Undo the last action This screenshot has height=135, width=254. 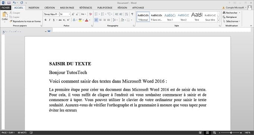(14, 3)
